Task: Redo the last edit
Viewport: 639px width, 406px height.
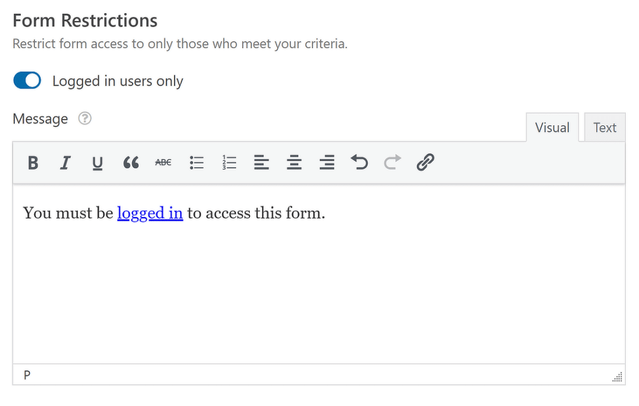Action: [x=392, y=163]
